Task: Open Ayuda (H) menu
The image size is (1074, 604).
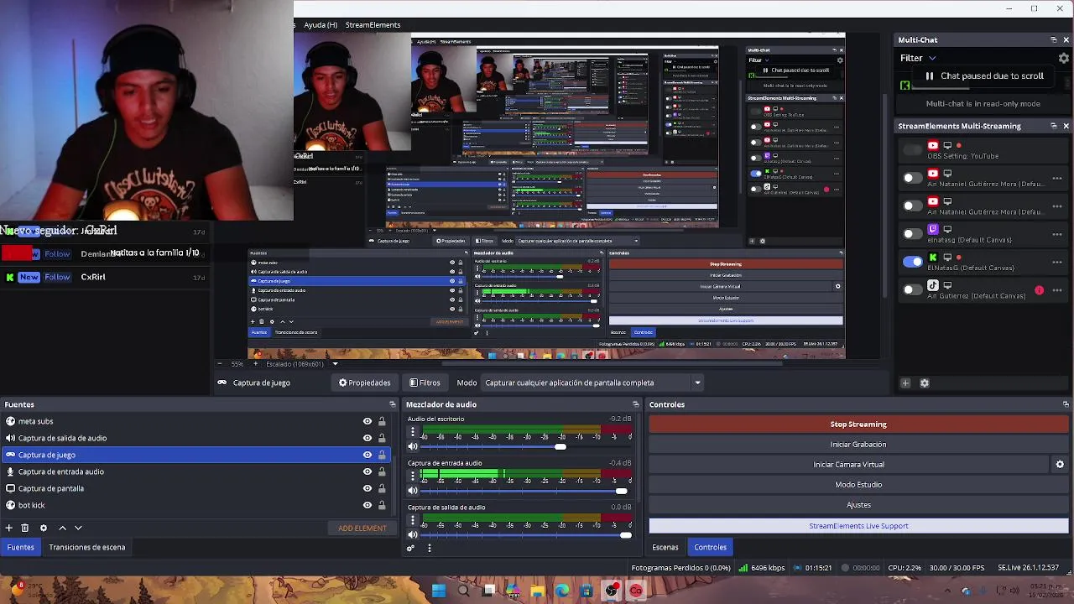Action: pyautogui.click(x=321, y=25)
